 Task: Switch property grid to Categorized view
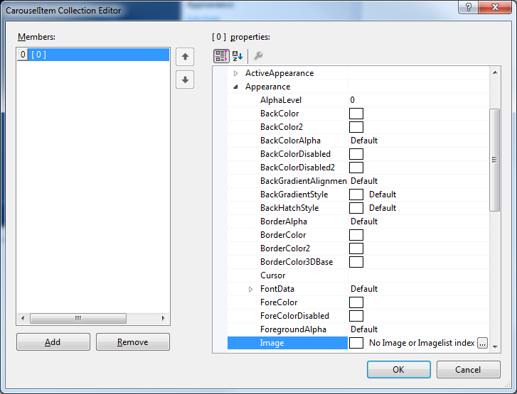pyautogui.click(x=221, y=56)
